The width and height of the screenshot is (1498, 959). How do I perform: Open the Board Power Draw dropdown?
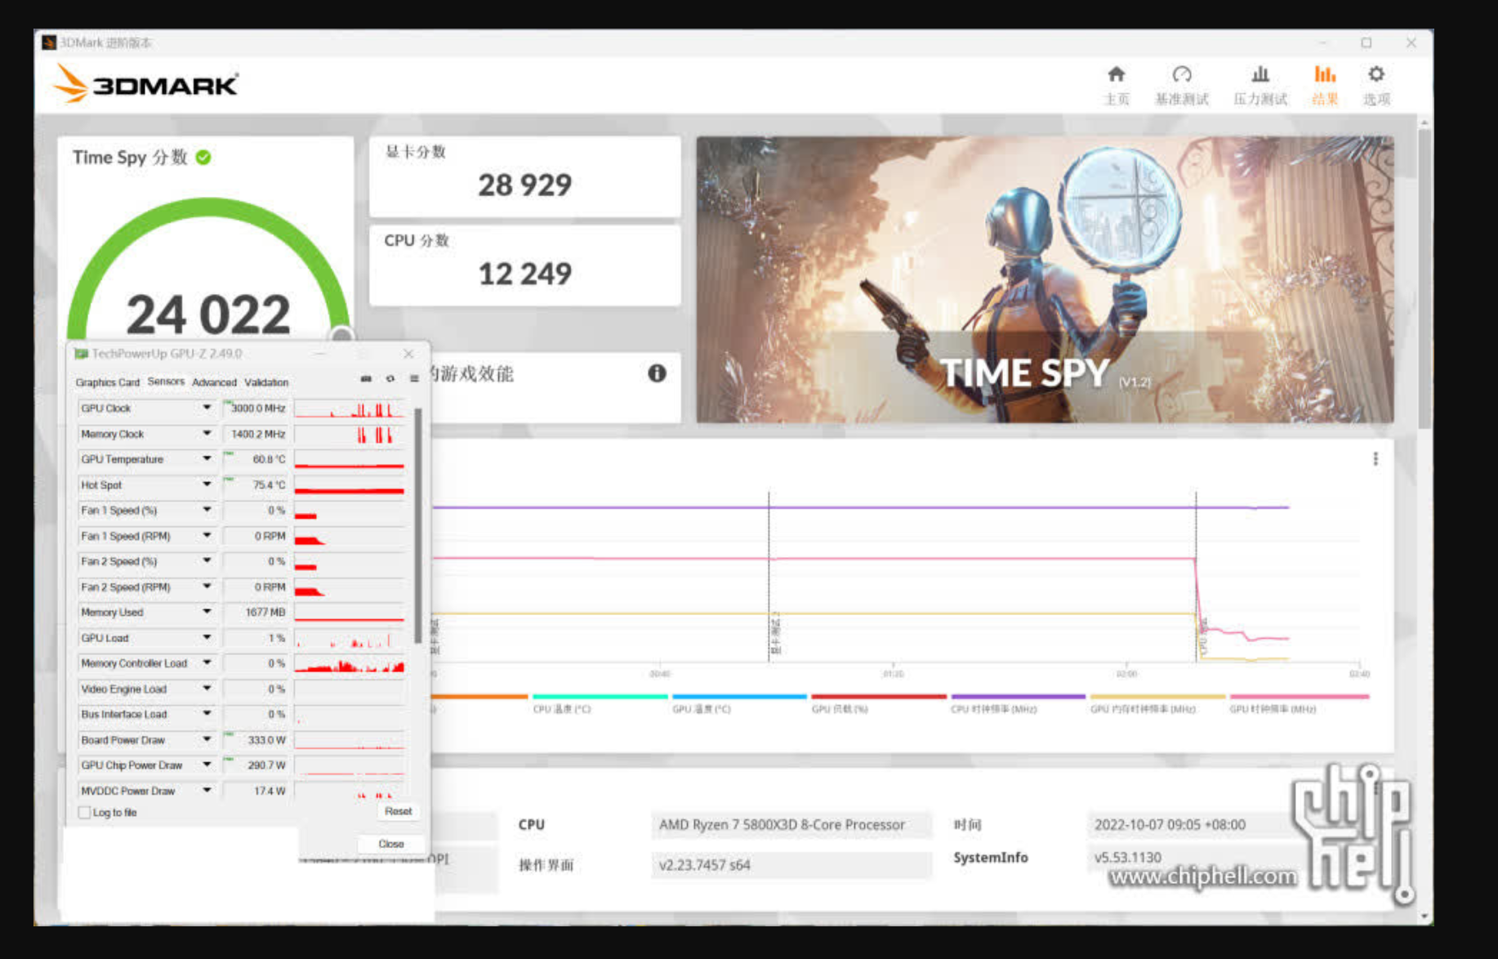point(207,739)
